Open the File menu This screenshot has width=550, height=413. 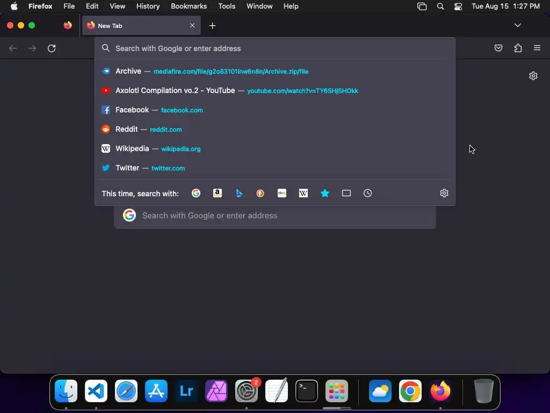click(x=69, y=6)
